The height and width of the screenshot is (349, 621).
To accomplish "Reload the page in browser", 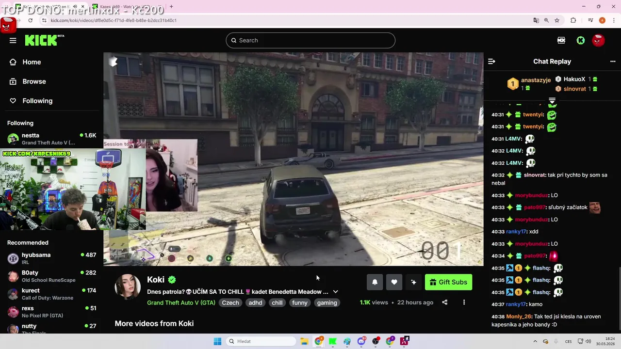I will pos(30,20).
